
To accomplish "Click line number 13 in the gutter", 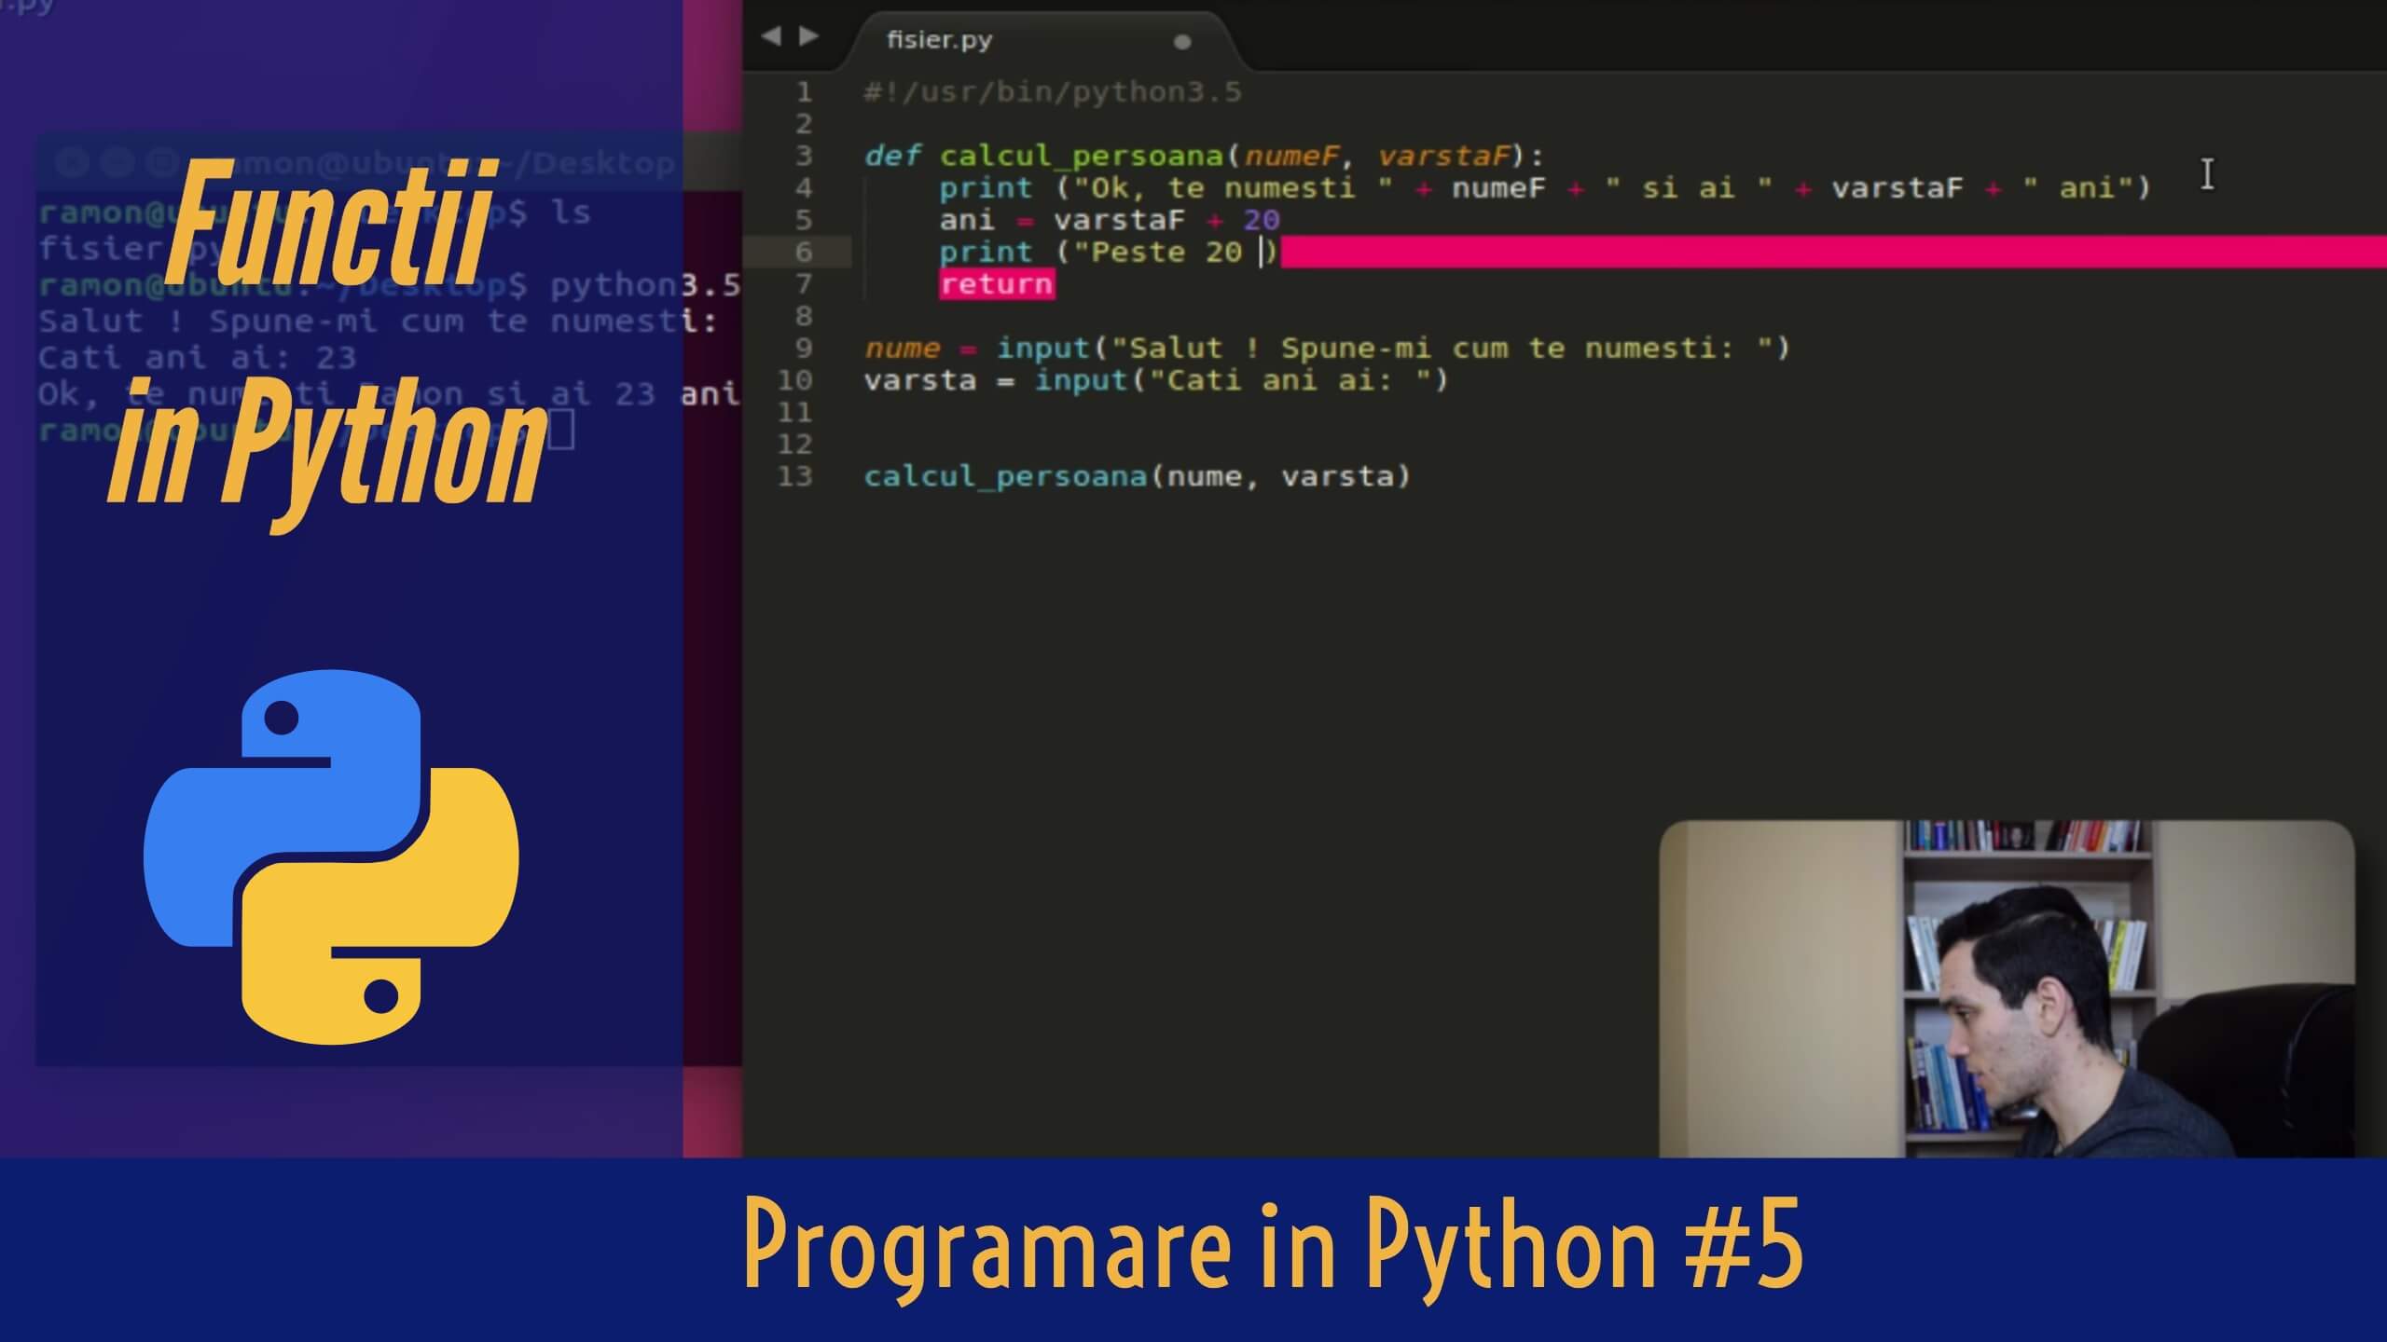I will pyautogui.click(x=794, y=476).
